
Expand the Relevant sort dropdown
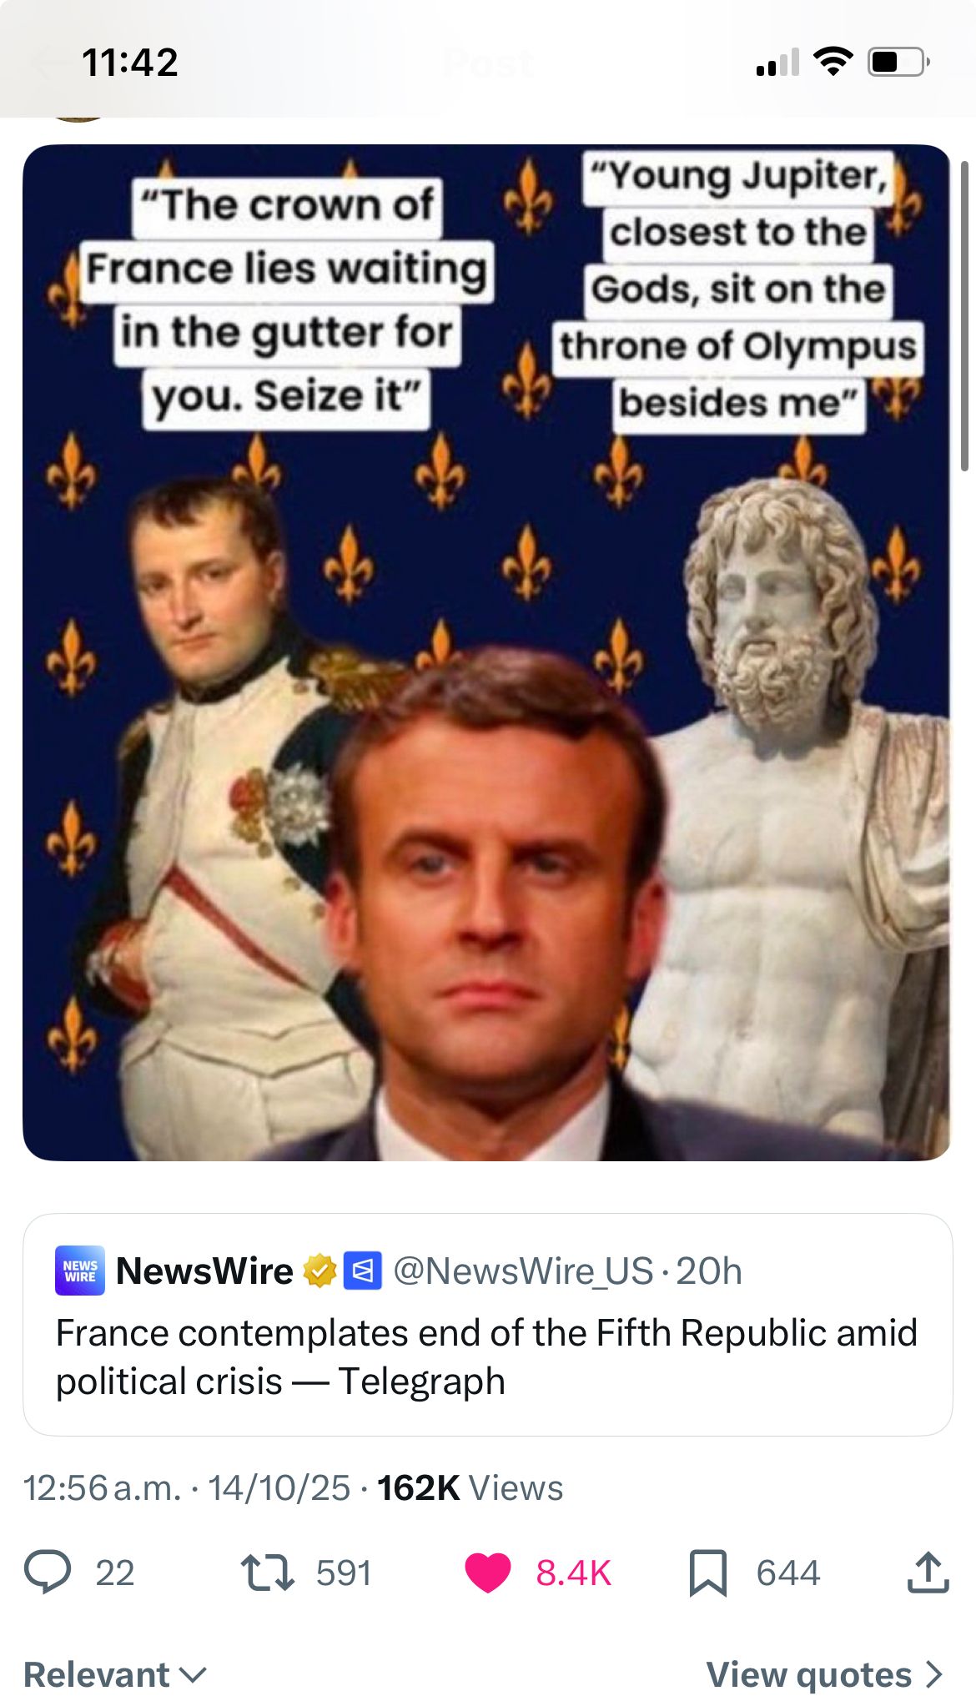115,1674
